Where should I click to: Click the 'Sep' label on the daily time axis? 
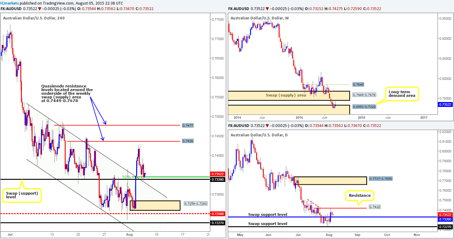(357, 234)
